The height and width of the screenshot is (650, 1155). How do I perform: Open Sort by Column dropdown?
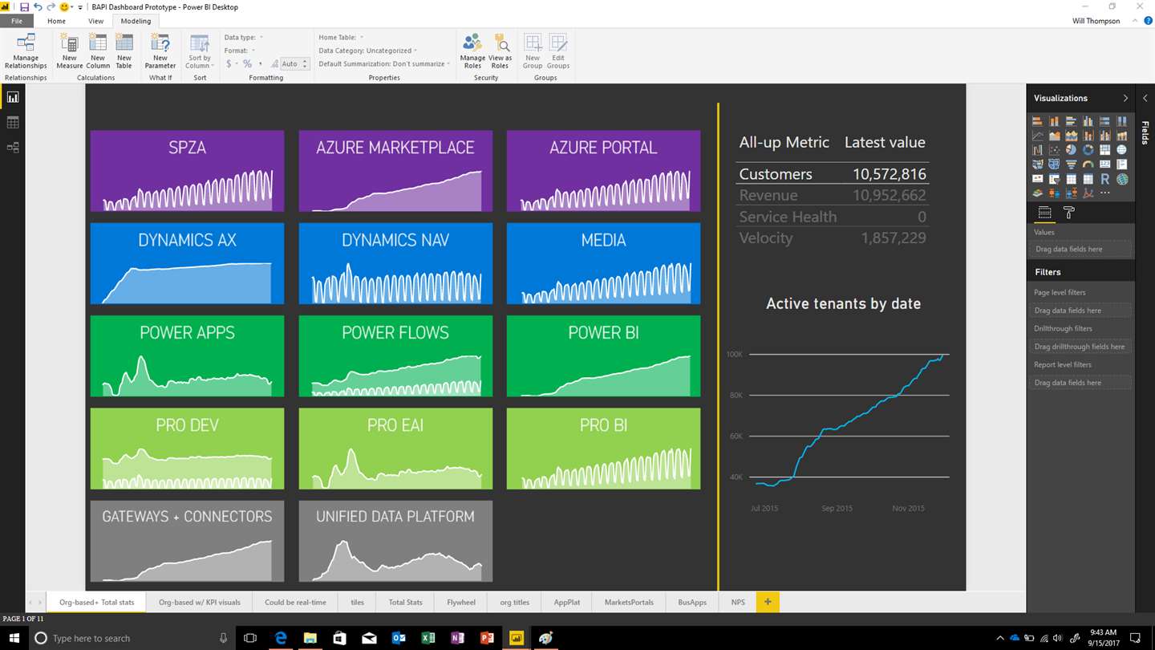click(200, 51)
